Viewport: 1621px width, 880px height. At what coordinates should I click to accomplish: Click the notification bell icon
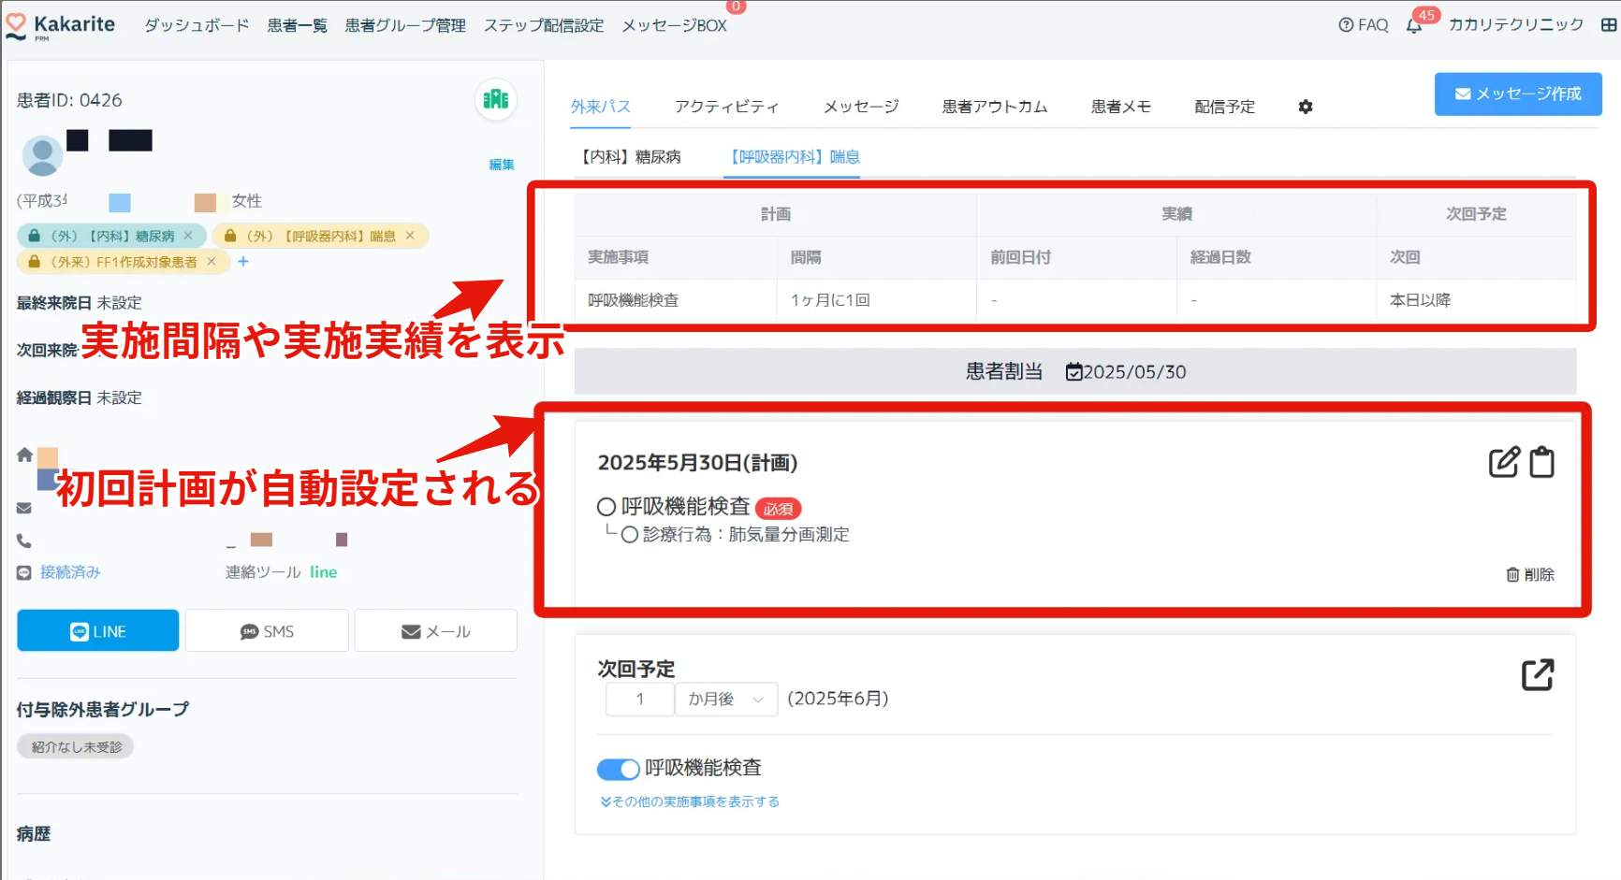click(1413, 26)
